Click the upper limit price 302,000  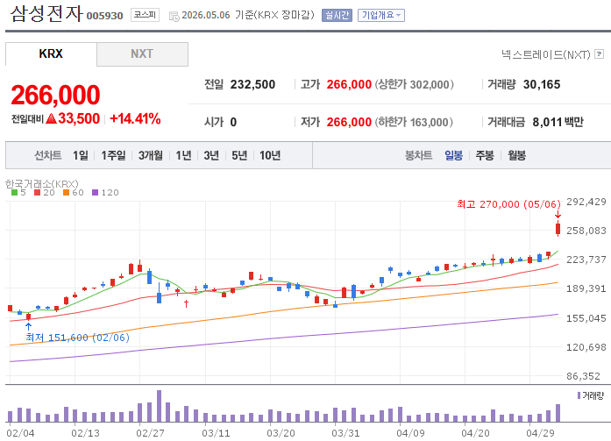click(x=430, y=84)
